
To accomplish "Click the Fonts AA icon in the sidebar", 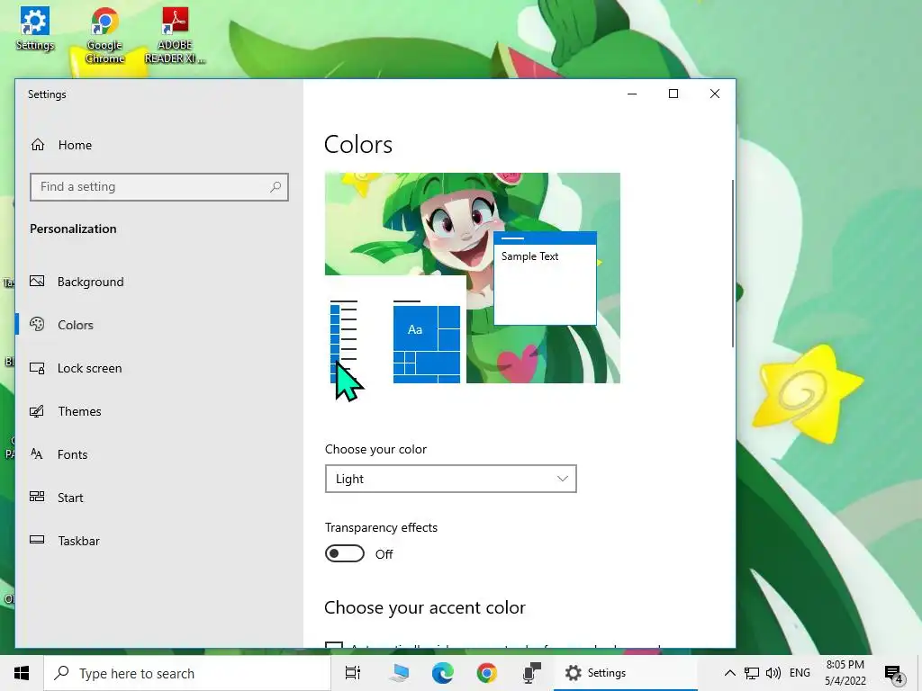I will click(36, 453).
